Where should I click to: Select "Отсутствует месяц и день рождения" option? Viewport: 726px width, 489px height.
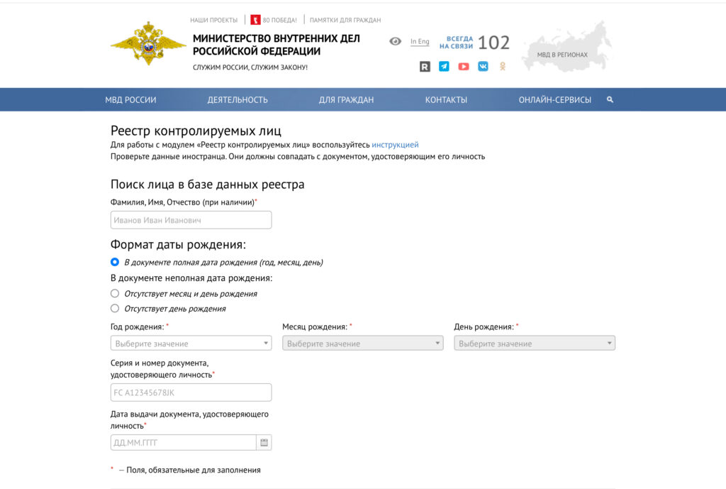pos(114,293)
